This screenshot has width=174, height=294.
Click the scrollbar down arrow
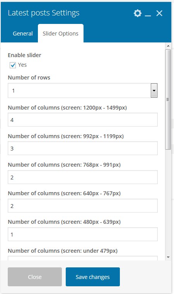click(168, 257)
